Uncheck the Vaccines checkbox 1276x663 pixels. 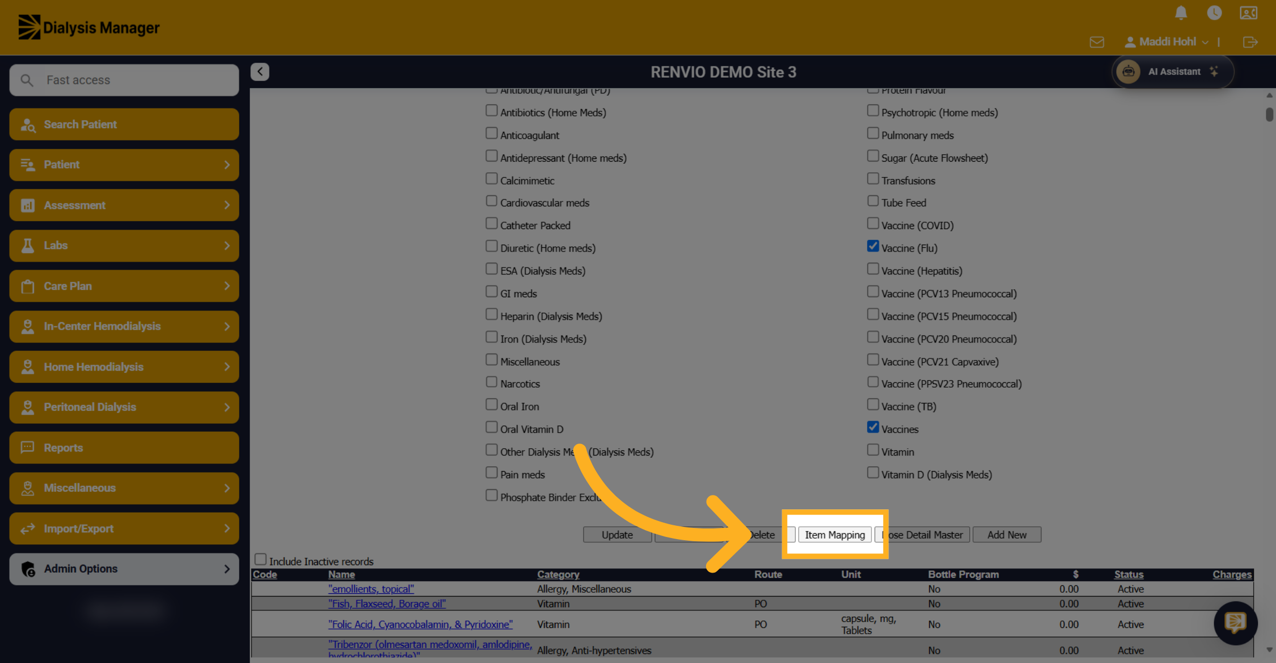coord(872,427)
